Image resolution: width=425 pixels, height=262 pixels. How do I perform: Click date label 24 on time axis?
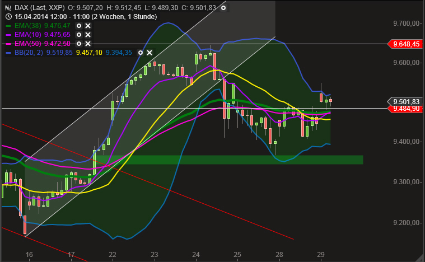point(196,255)
